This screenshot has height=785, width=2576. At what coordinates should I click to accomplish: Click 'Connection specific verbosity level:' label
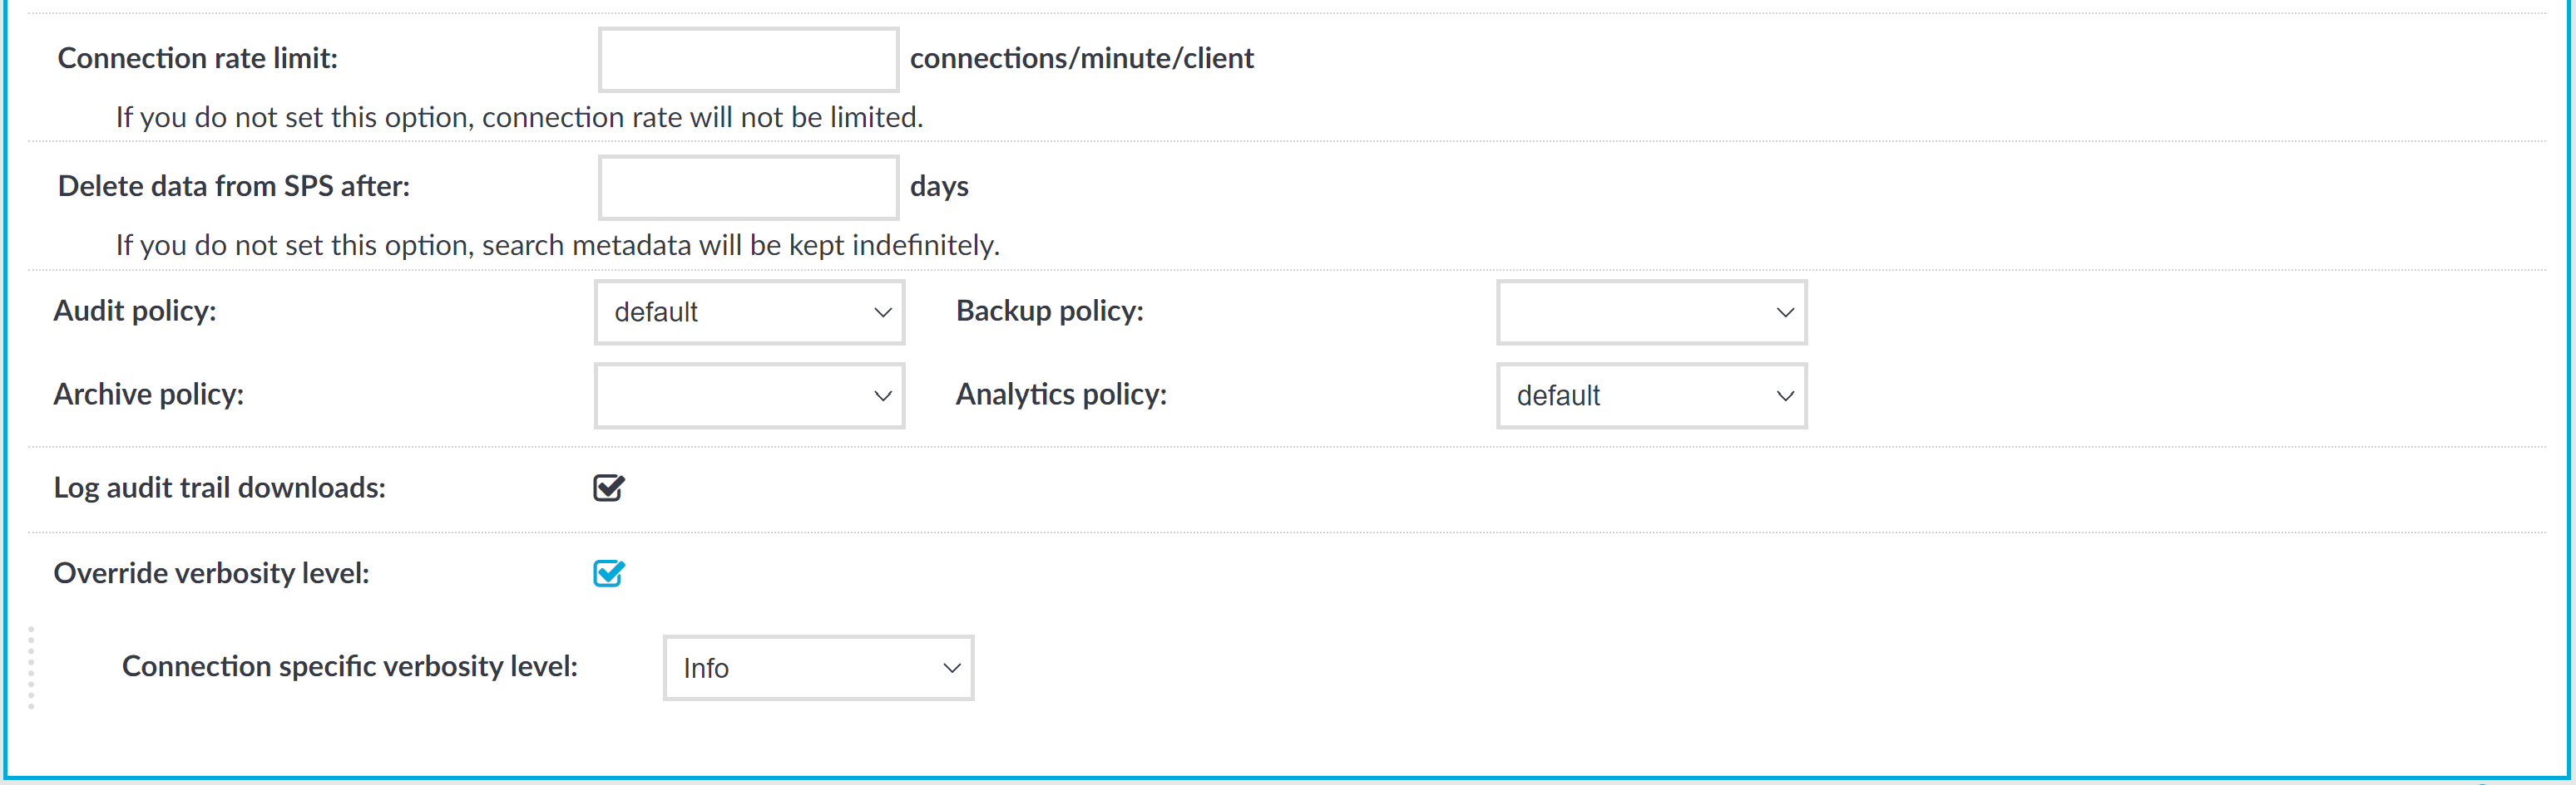[350, 666]
